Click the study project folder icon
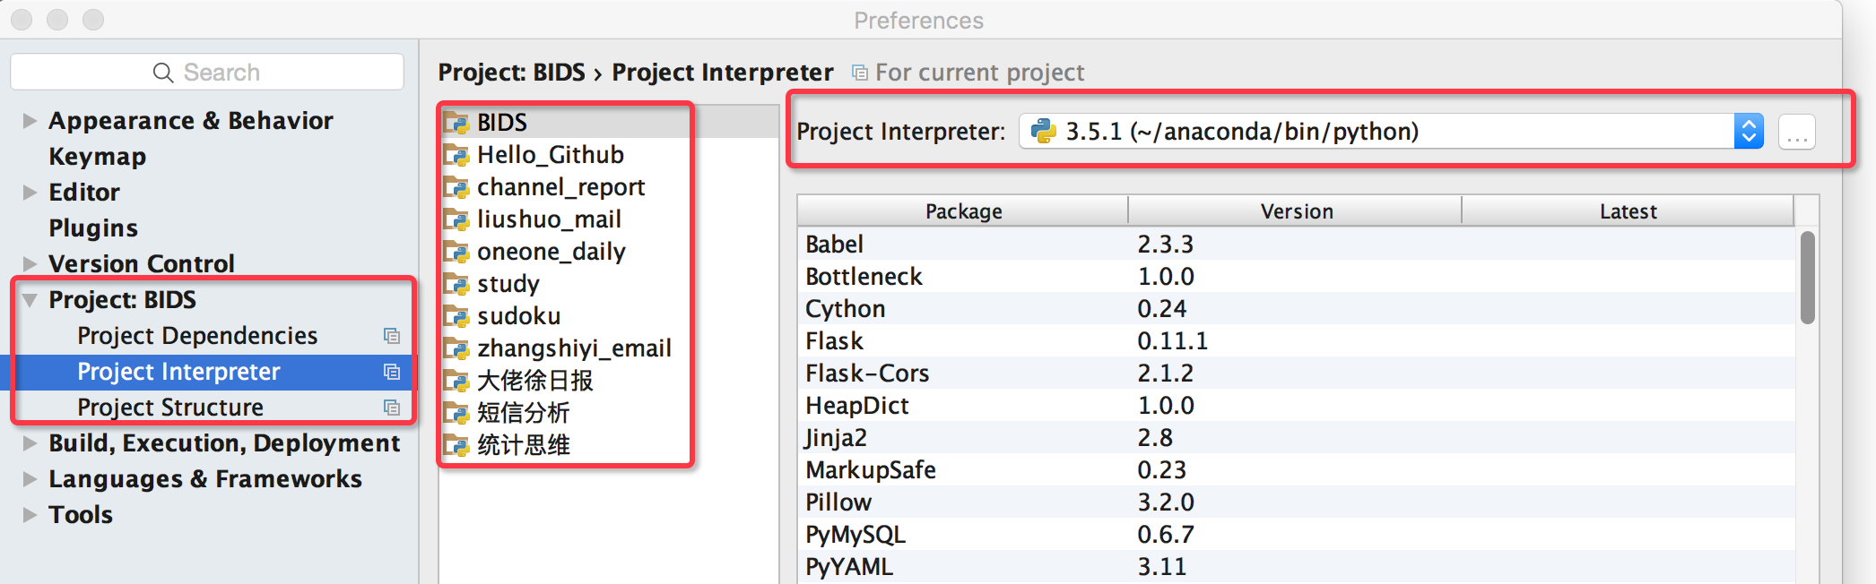 click(456, 284)
